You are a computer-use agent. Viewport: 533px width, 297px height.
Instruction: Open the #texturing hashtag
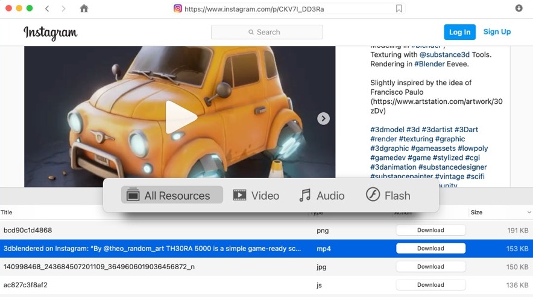[416, 139]
